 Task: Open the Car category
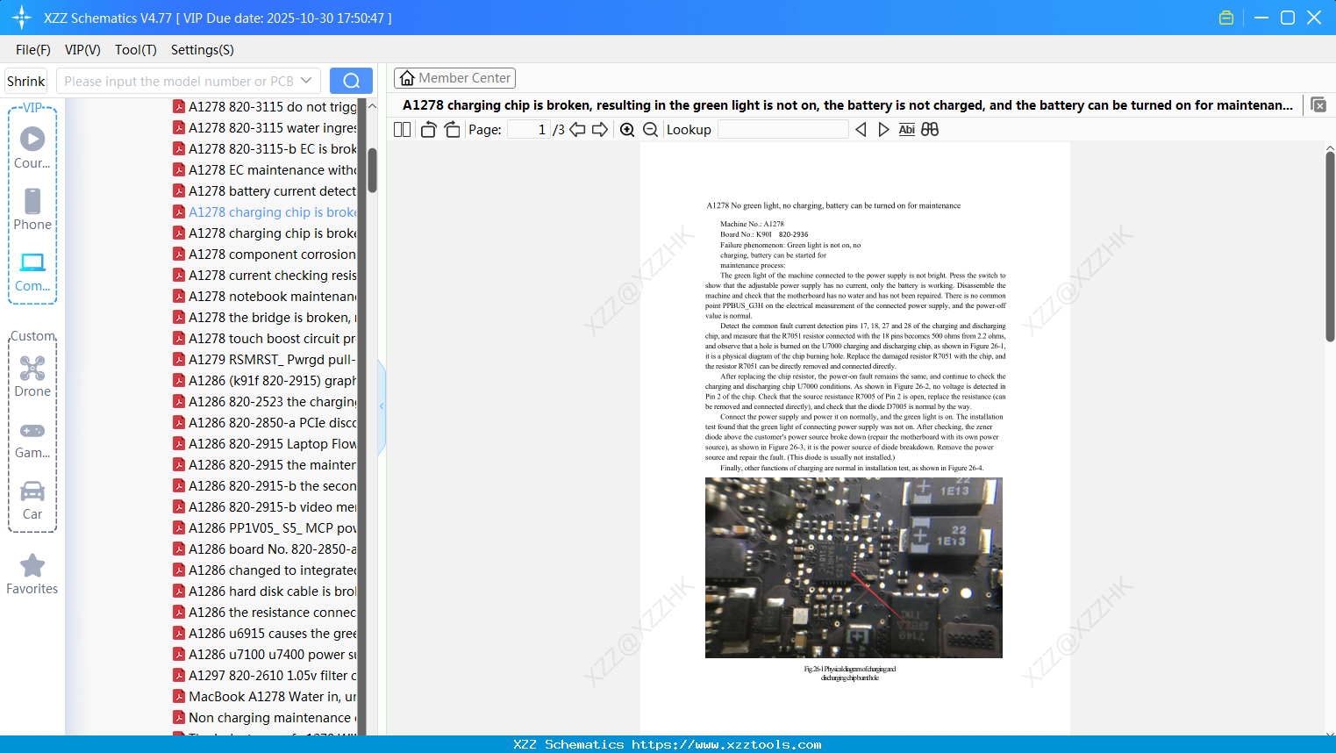tap(32, 500)
